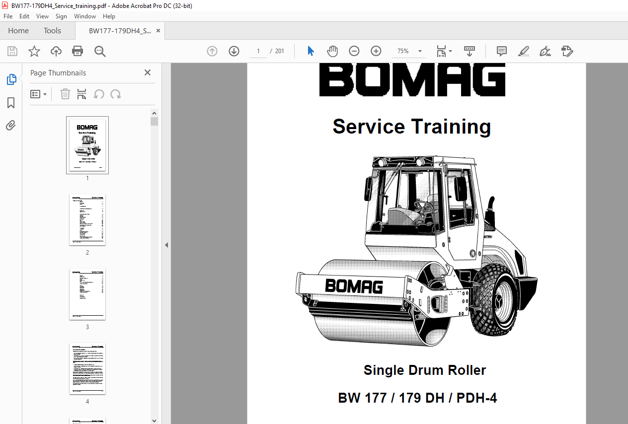628x424 pixels.
Task: Rotate the page clockwise
Action: pos(116,94)
